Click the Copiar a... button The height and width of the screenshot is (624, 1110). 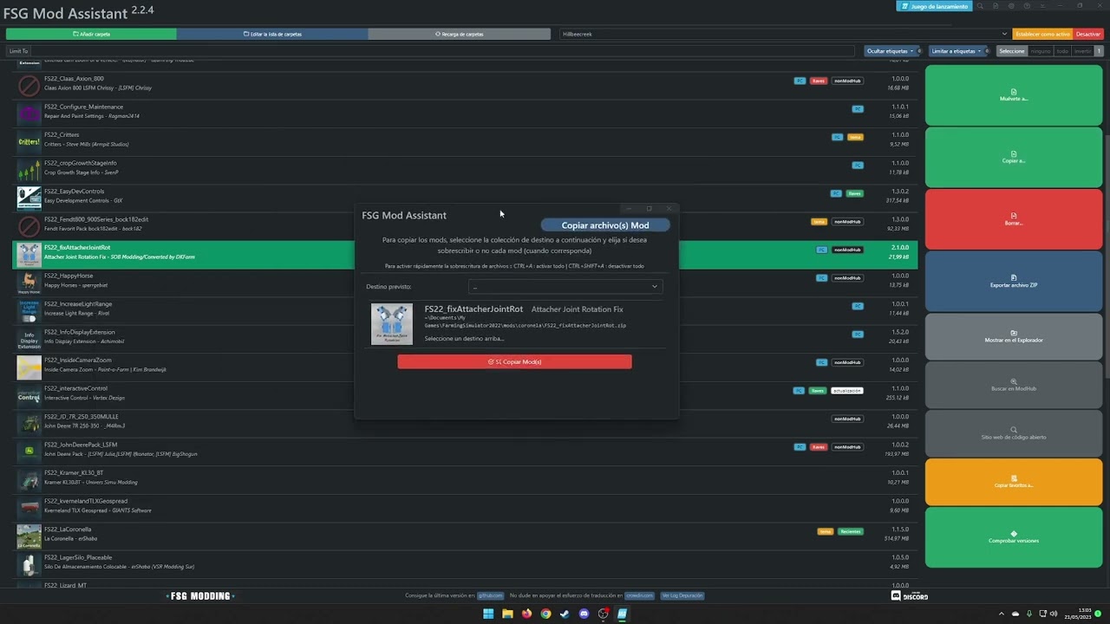click(1014, 157)
